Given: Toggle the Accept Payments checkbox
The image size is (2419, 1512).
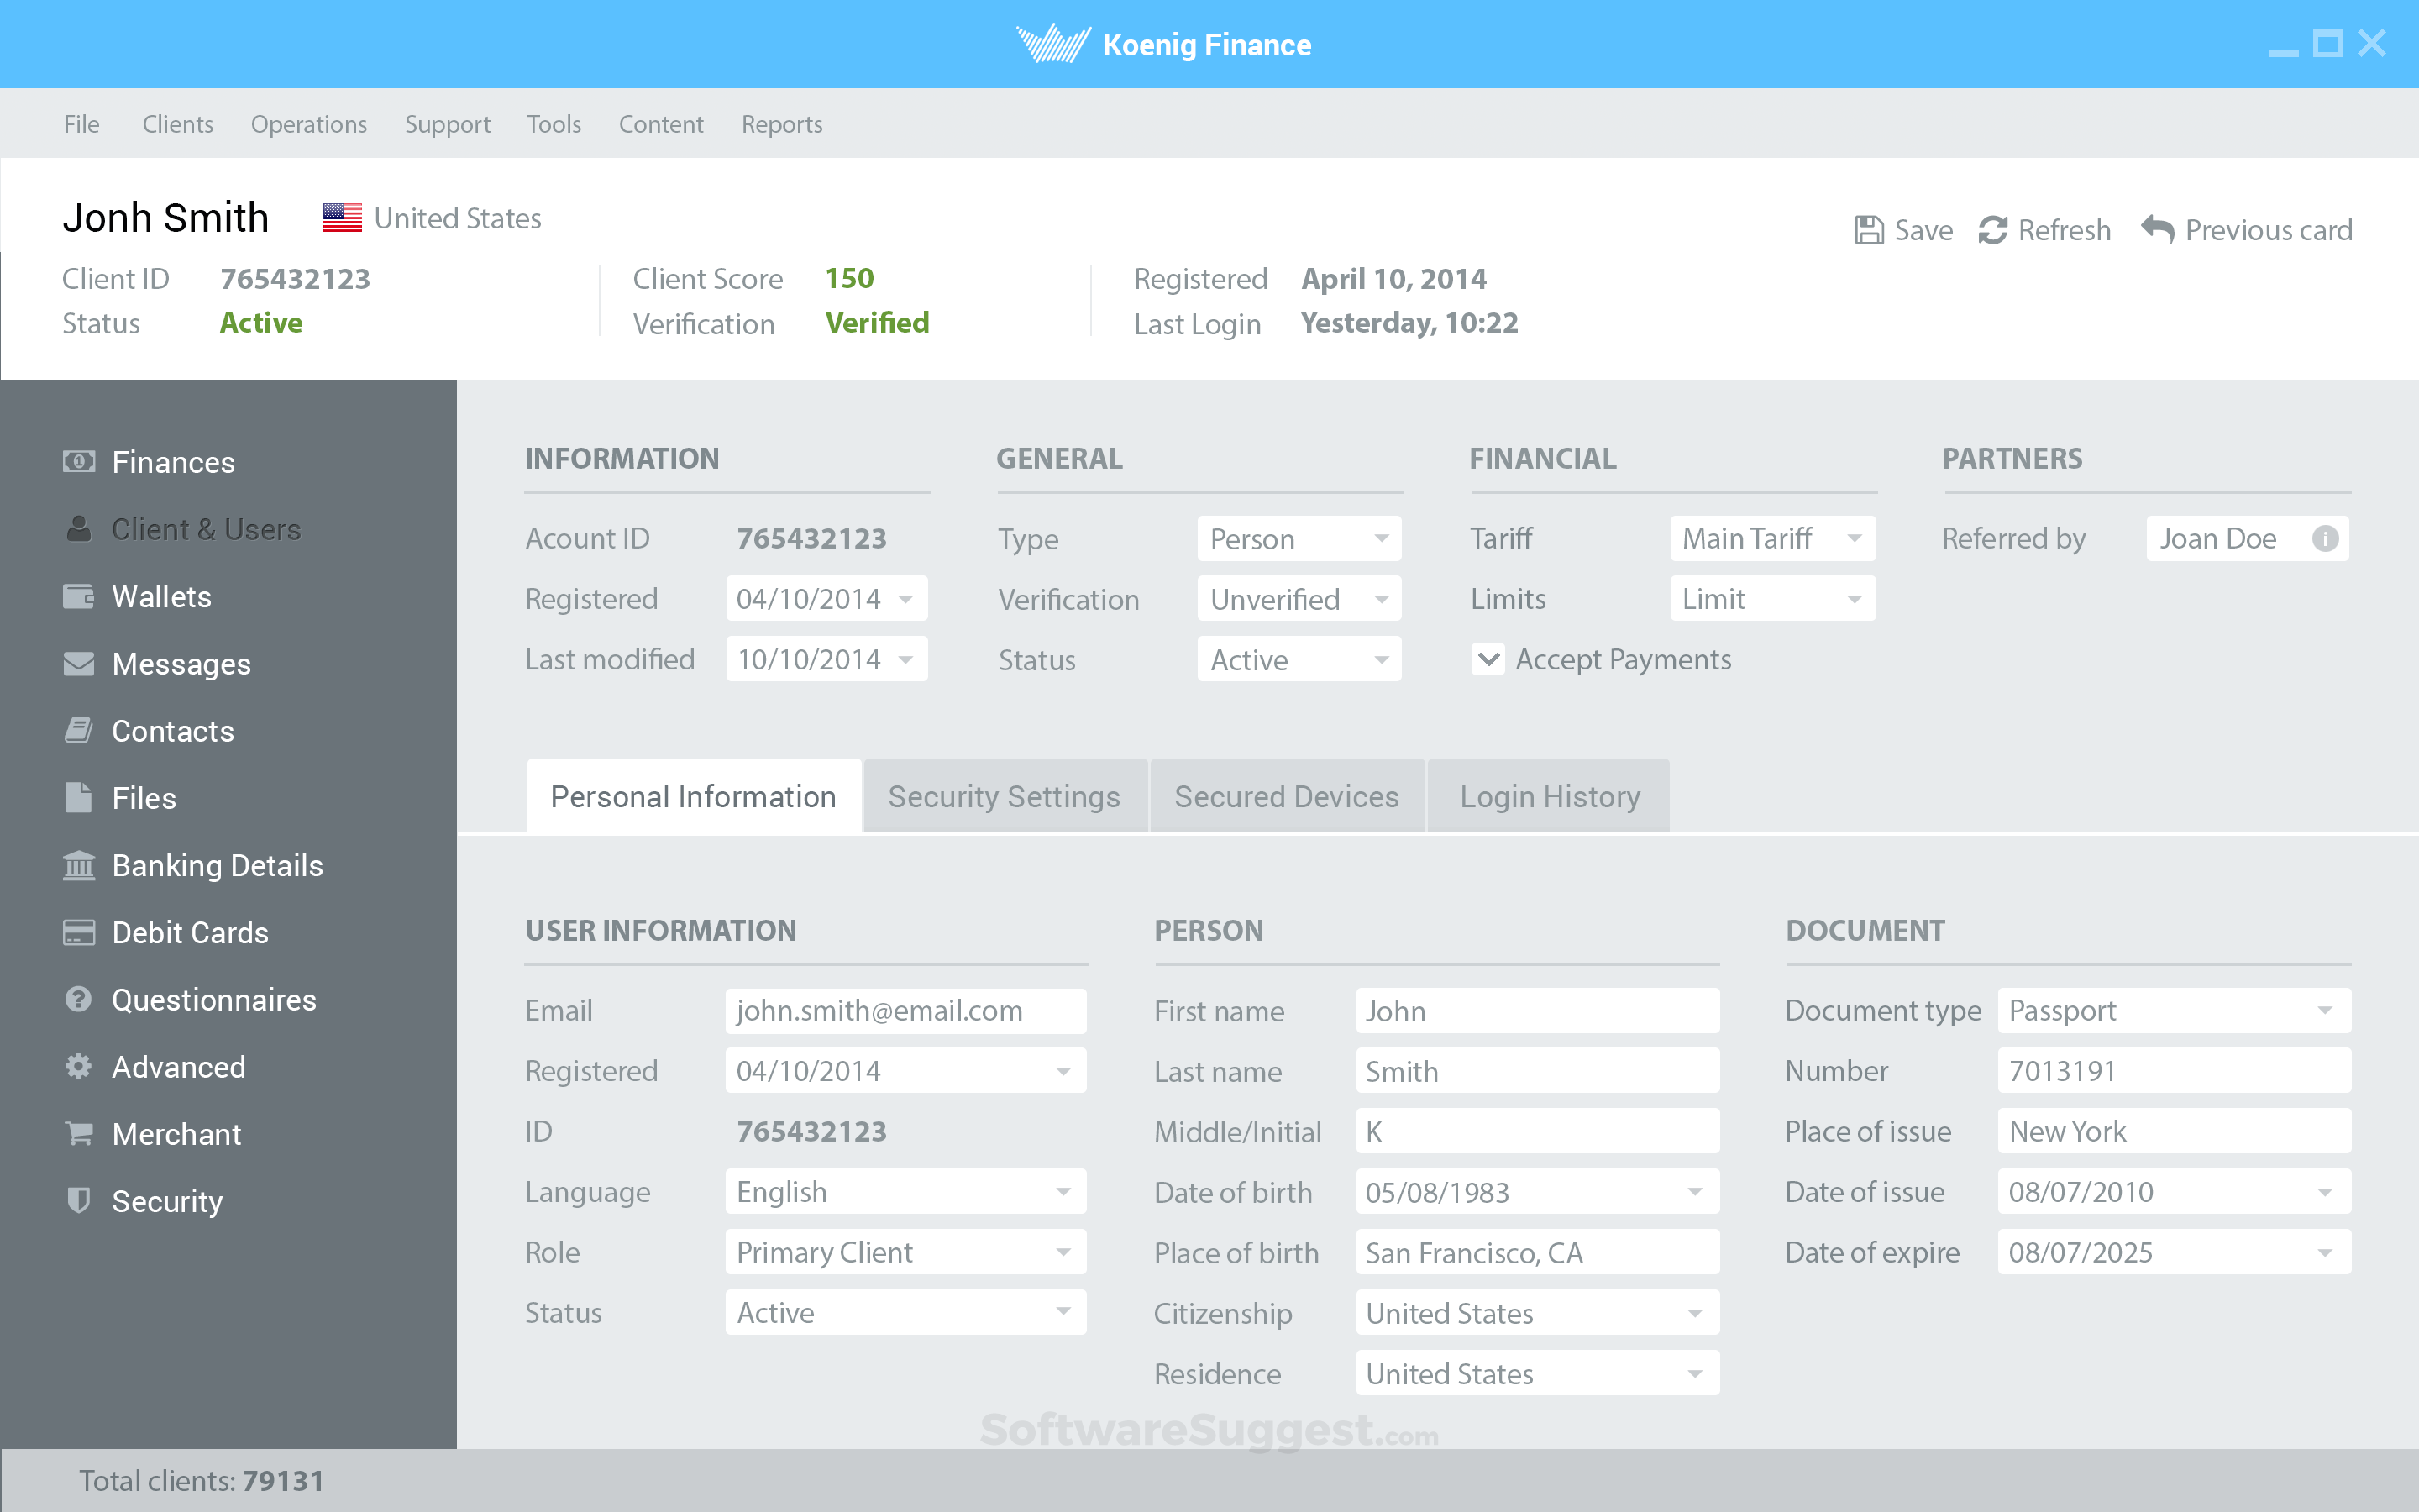Looking at the screenshot, I should [x=1488, y=659].
